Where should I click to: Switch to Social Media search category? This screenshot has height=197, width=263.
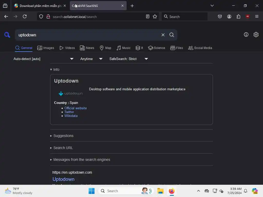(x=200, y=48)
